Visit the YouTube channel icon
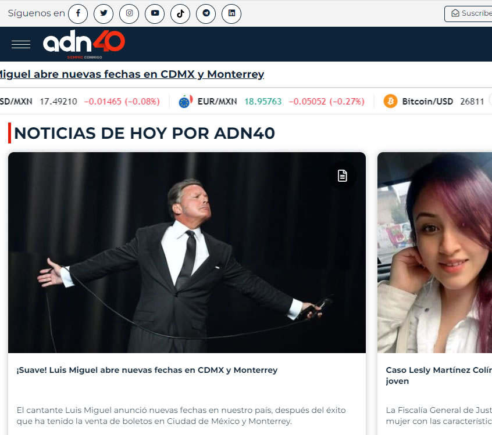Image resolution: width=492 pixels, height=435 pixels. 155,13
